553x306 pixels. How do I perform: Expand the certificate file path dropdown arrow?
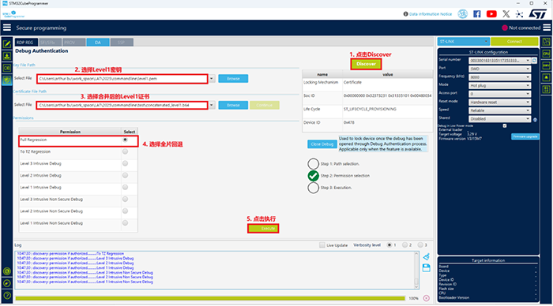click(212, 105)
